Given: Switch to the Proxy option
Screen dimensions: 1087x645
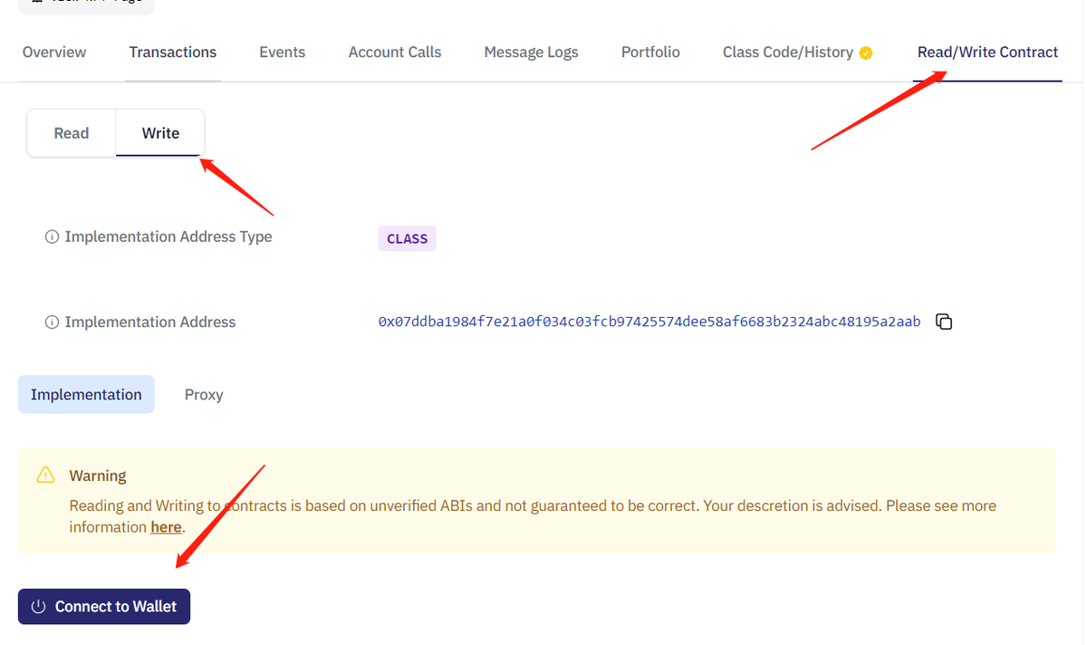Looking at the screenshot, I should (204, 394).
